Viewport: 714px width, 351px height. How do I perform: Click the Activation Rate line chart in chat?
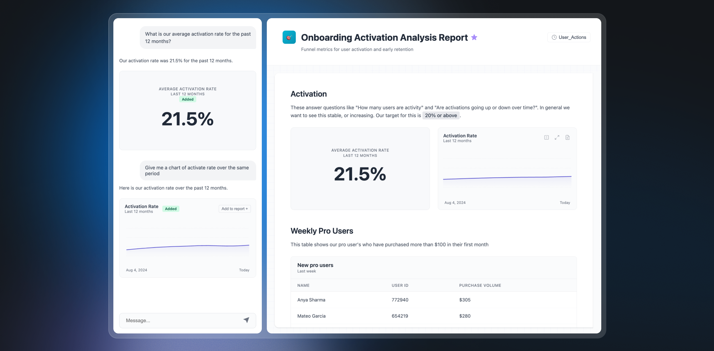[188, 246]
